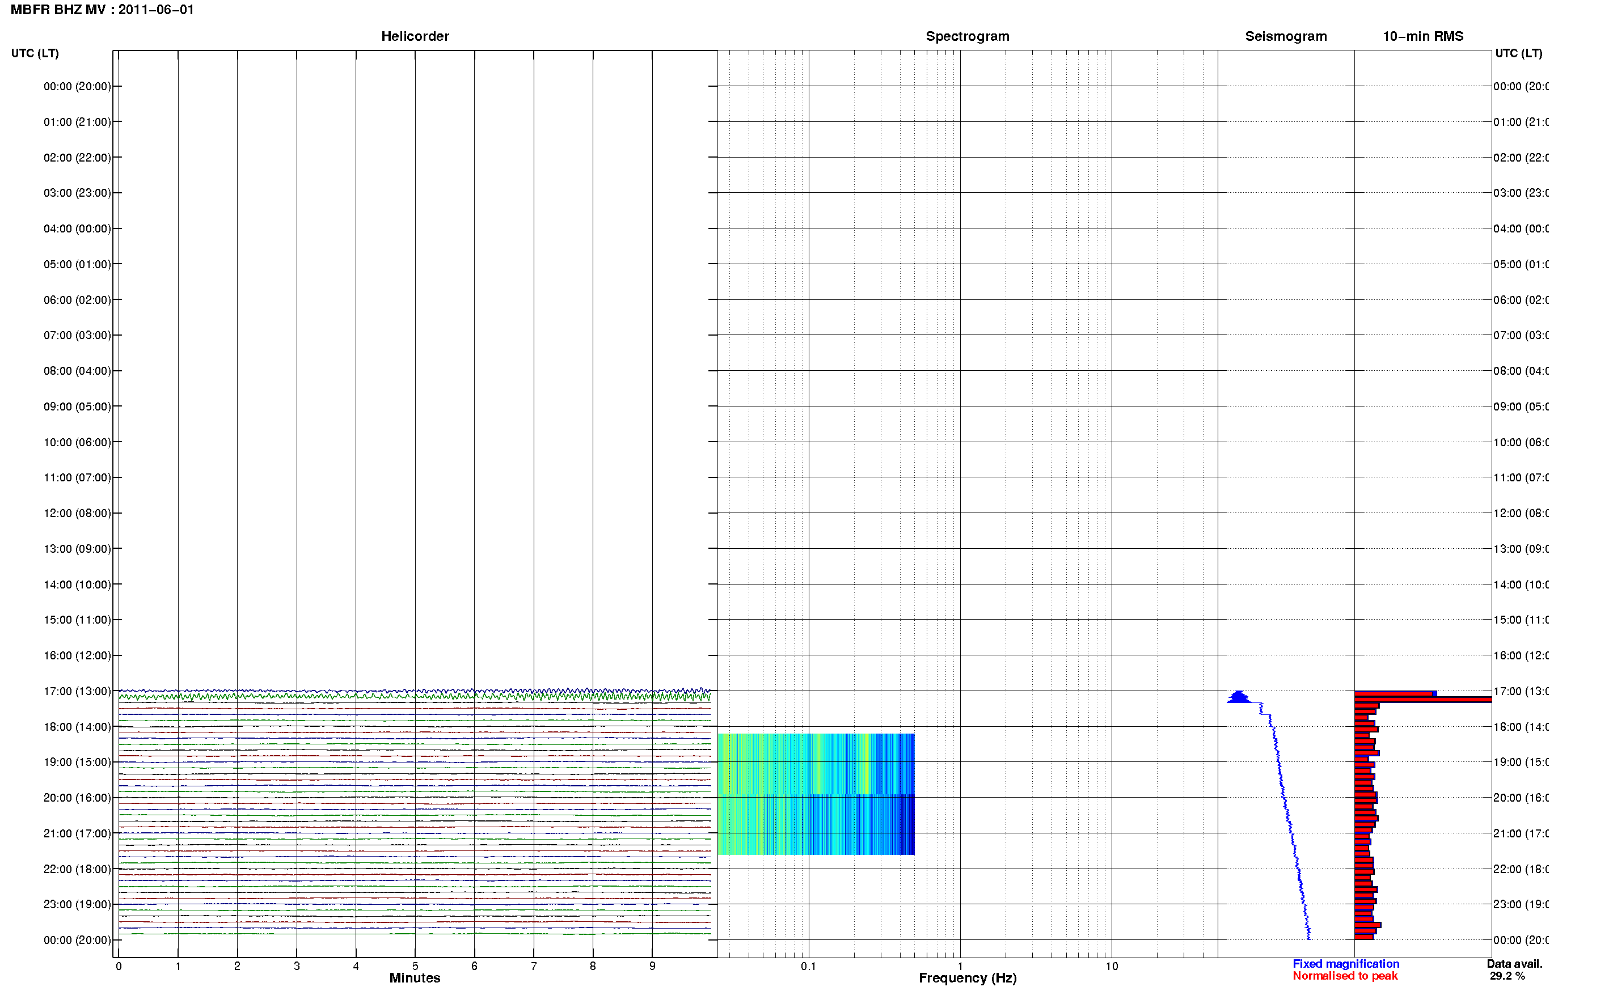The image size is (1613, 1008).
Task: Click the left '01:00 (21:00)' time label
Action: click(77, 122)
